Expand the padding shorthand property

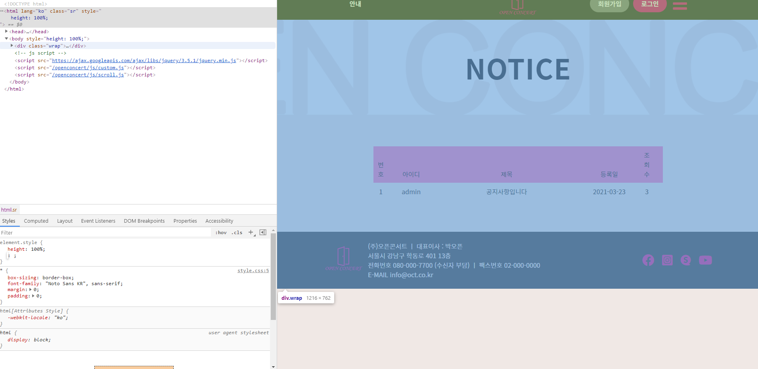click(x=33, y=296)
